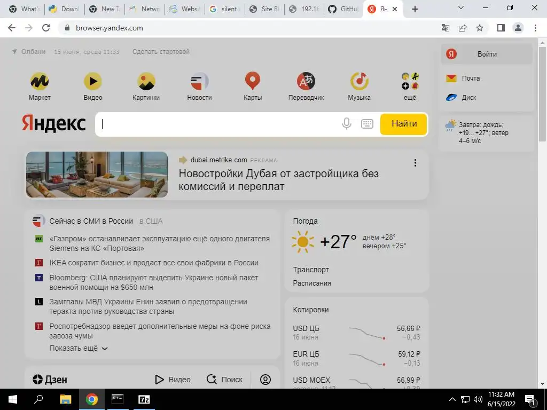Open the Новости service icon
The width and height of the screenshot is (547, 410).
(x=199, y=81)
